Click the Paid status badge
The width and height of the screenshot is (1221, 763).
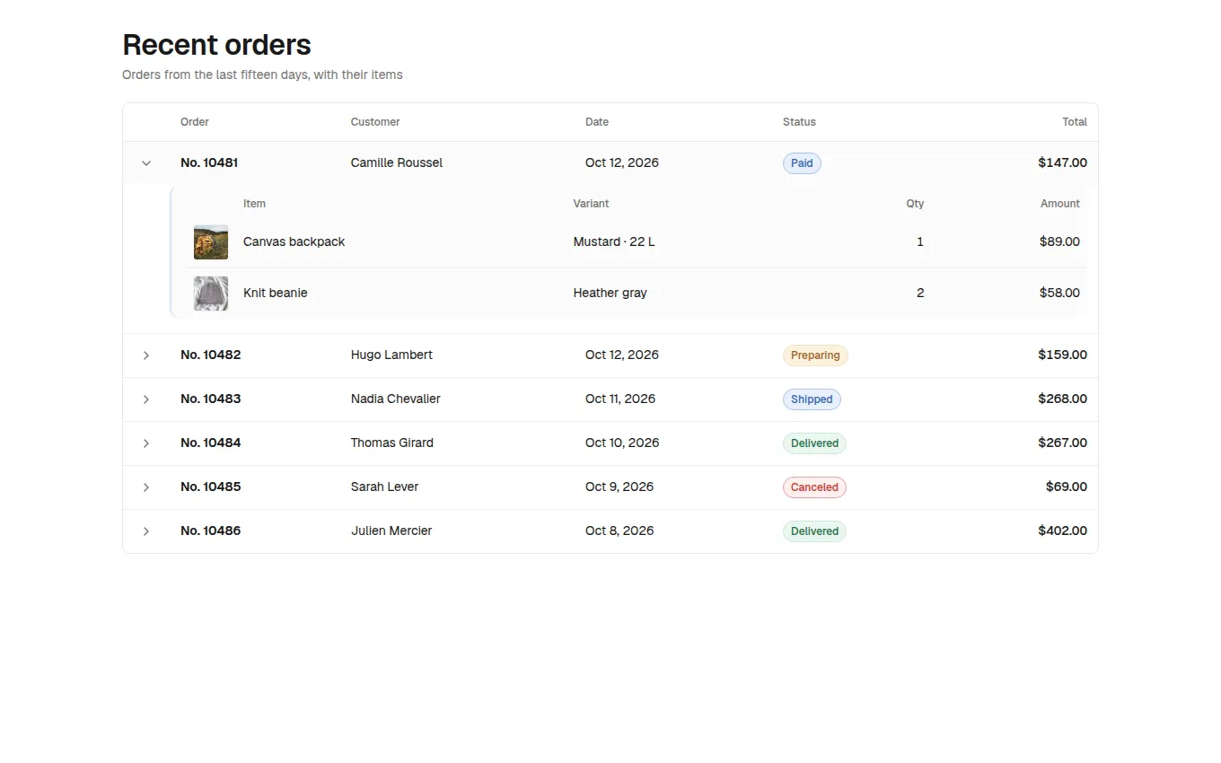point(802,163)
